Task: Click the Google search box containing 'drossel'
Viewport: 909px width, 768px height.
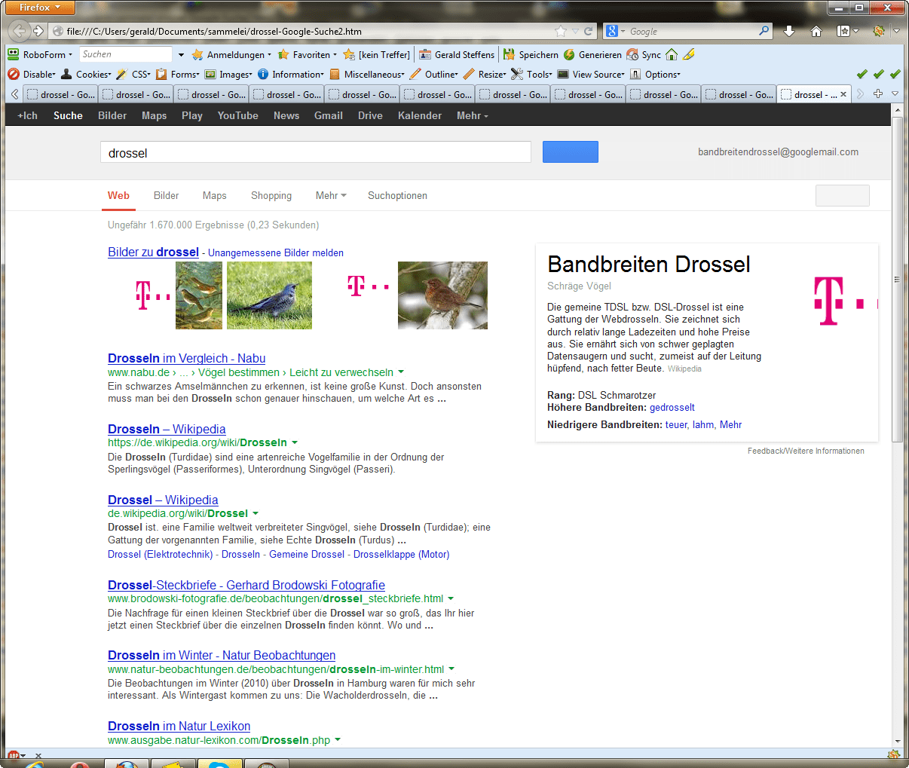Action: coord(316,152)
